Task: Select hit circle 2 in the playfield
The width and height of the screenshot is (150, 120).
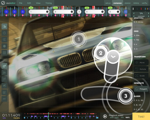Action: coord(100,53)
